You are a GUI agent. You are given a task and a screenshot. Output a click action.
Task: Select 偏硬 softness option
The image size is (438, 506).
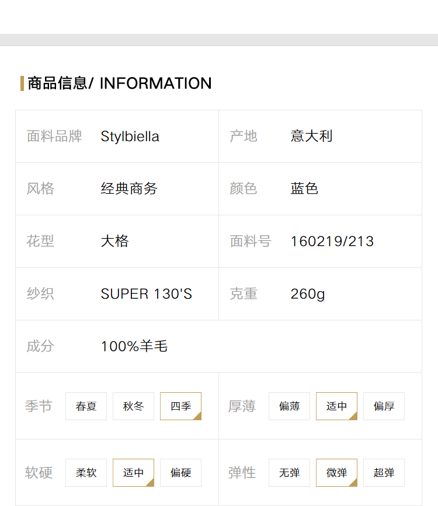[x=180, y=472]
